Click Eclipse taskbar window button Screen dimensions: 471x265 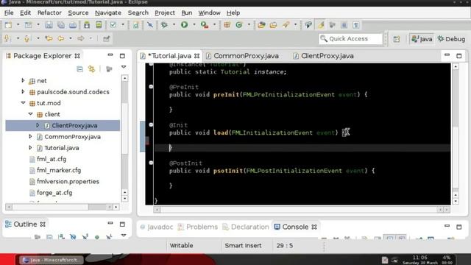pyautogui.click(x=51, y=260)
